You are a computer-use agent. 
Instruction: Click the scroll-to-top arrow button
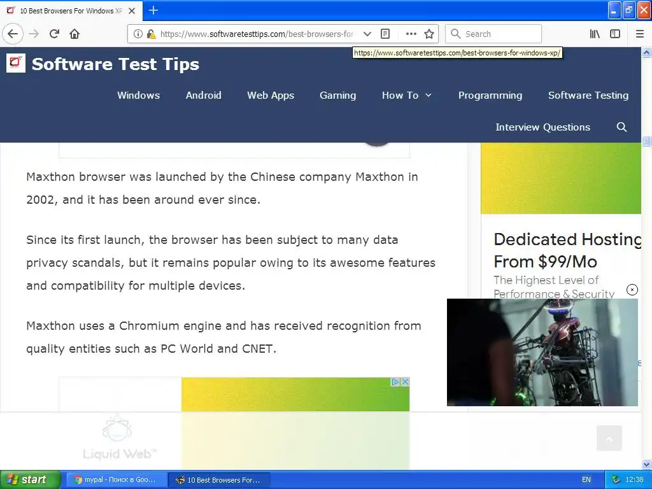tap(609, 438)
